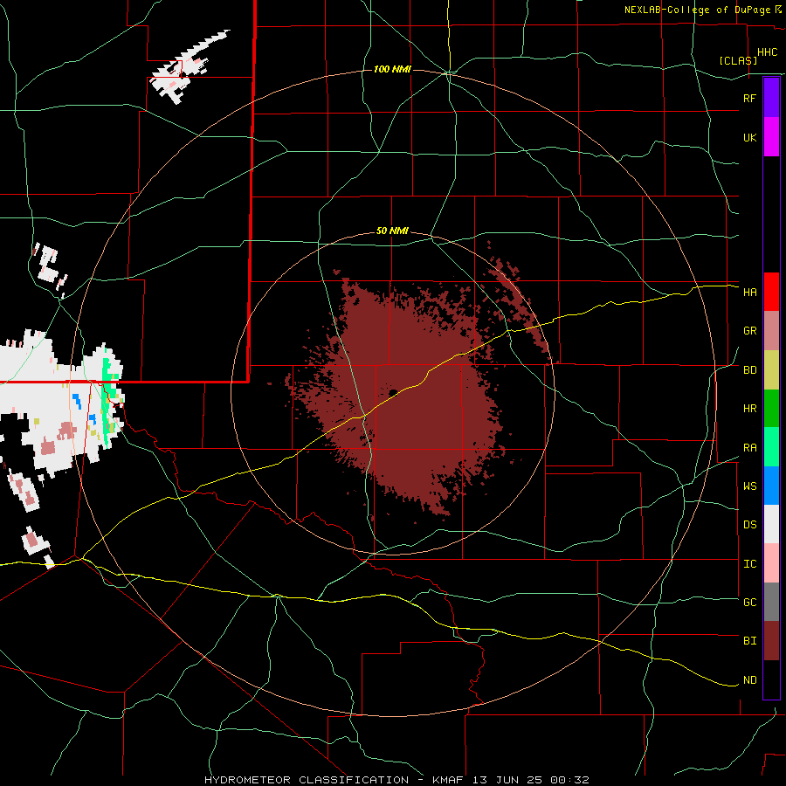
Task: Click the BD legend label
Action: point(749,370)
